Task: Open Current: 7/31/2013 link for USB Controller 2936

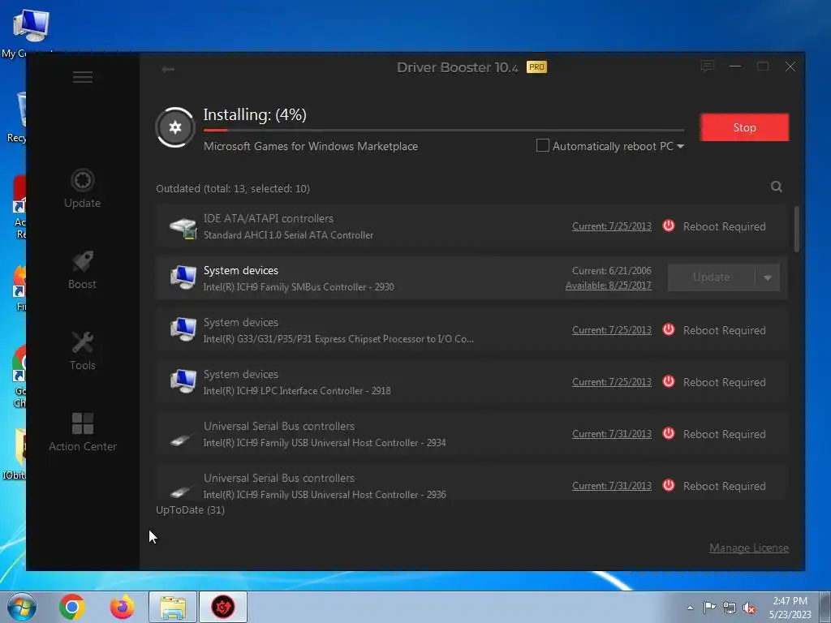Action: click(x=612, y=486)
